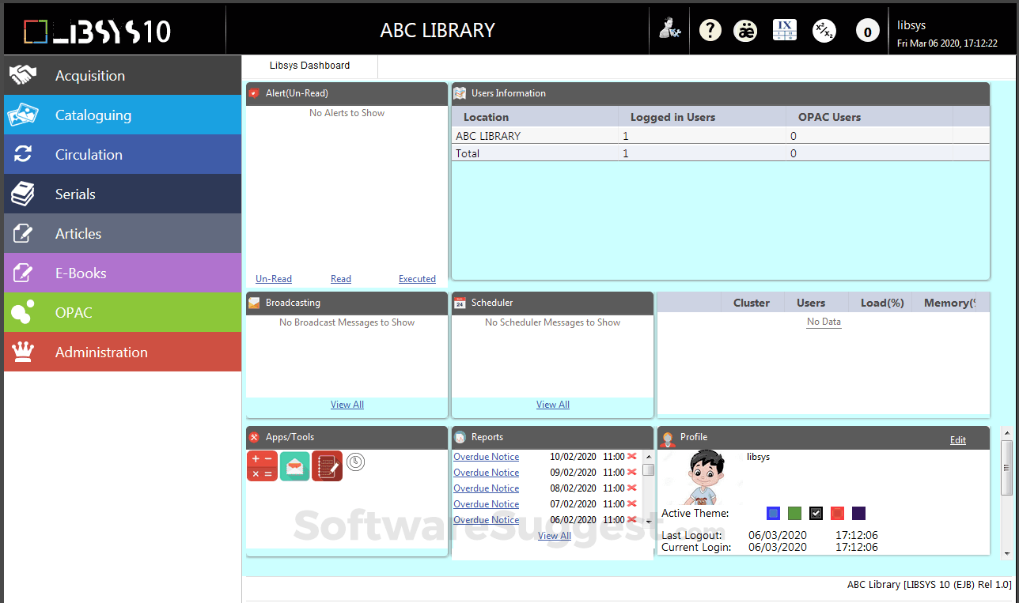Switch to the Libsys Dashboard tab

309,66
